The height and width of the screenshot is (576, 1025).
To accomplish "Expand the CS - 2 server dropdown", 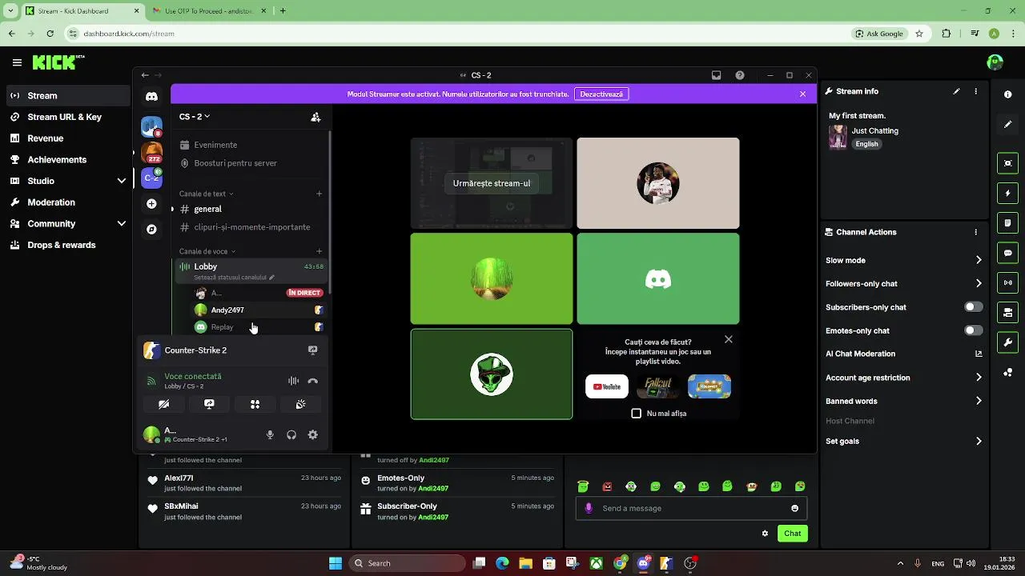I will tap(195, 117).
